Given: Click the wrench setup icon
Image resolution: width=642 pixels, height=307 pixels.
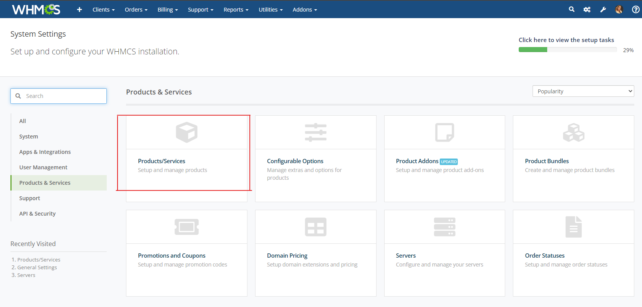Looking at the screenshot, I should [603, 10].
